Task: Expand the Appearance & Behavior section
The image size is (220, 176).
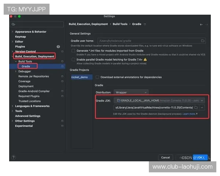Action: click(12, 32)
